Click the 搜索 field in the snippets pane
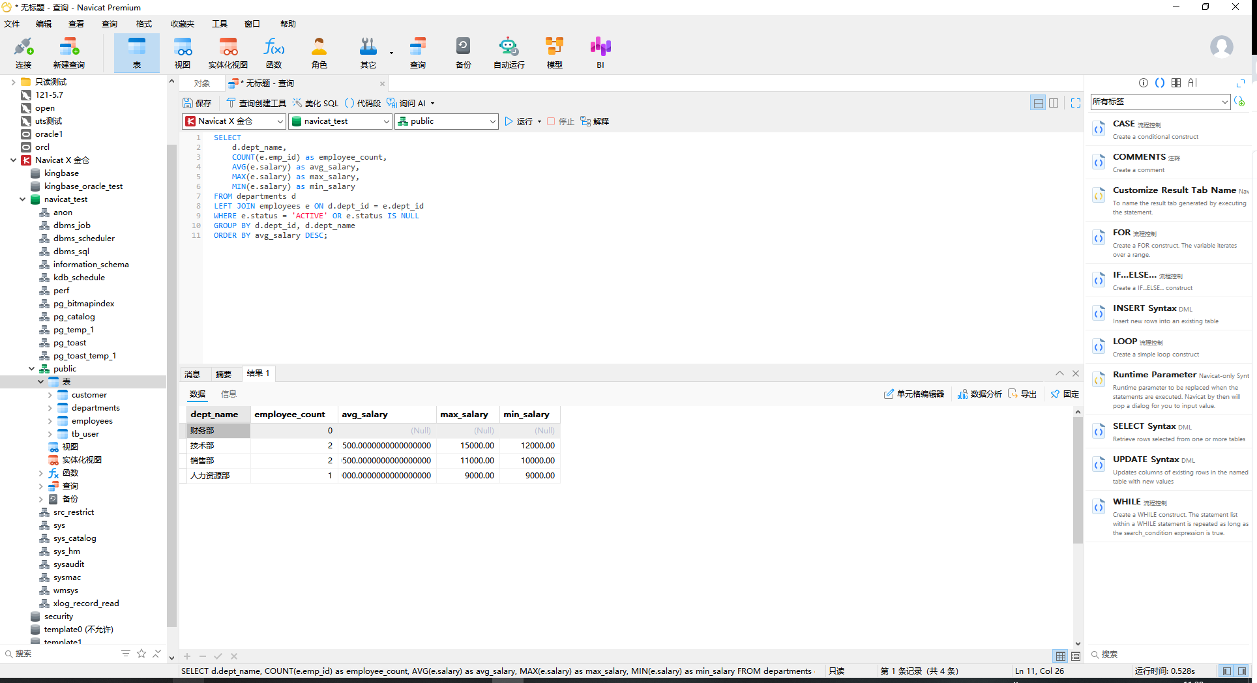Image resolution: width=1257 pixels, height=683 pixels. (1167, 654)
